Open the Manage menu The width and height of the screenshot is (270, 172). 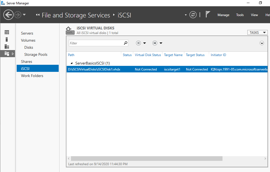pos(223,15)
